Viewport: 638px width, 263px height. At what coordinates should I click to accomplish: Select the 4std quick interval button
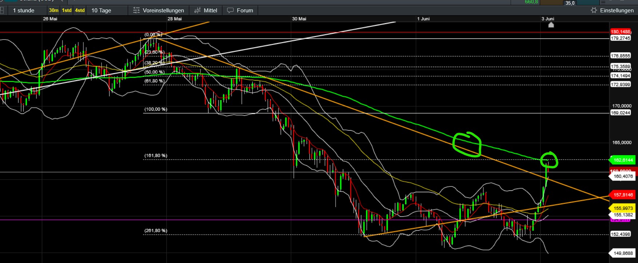click(x=80, y=11)
